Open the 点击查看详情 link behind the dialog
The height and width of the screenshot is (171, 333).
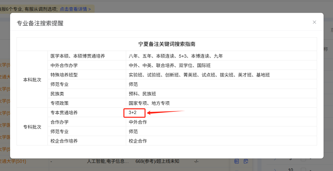(x=75, y=9)
